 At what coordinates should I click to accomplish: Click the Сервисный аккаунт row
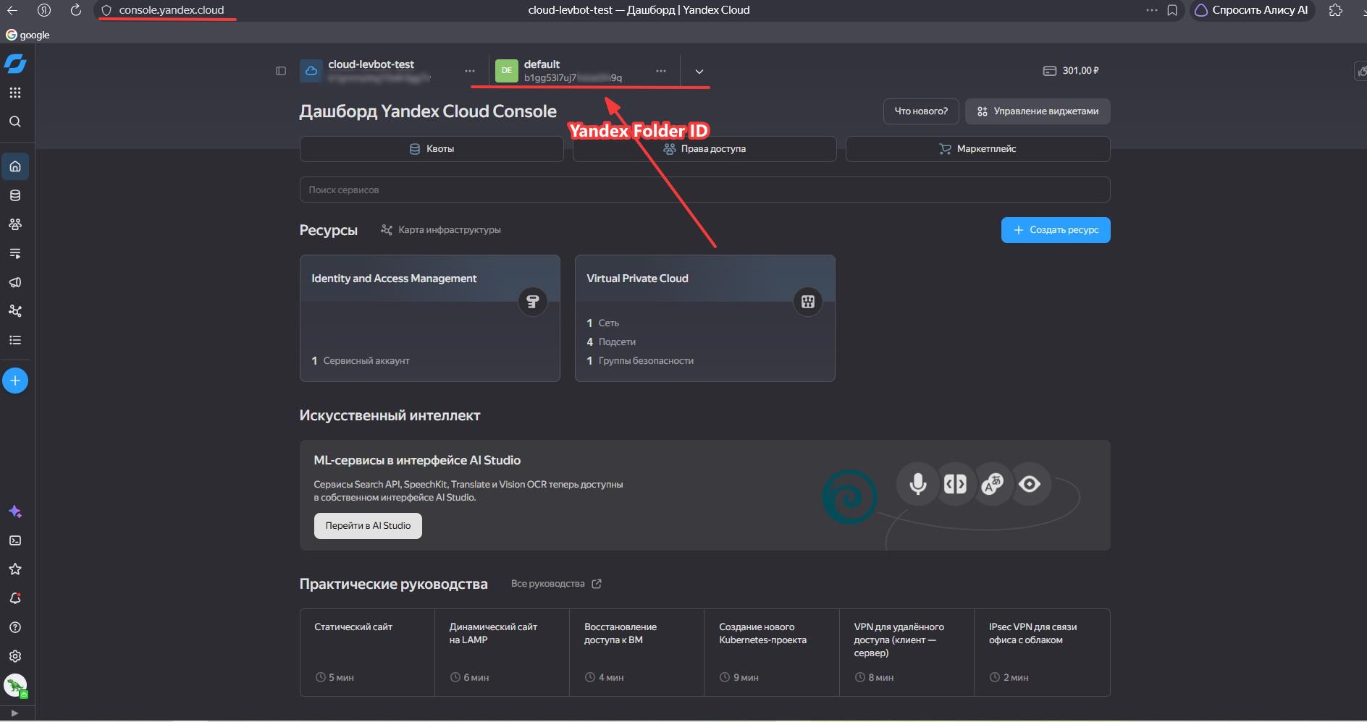coord(361,360)
